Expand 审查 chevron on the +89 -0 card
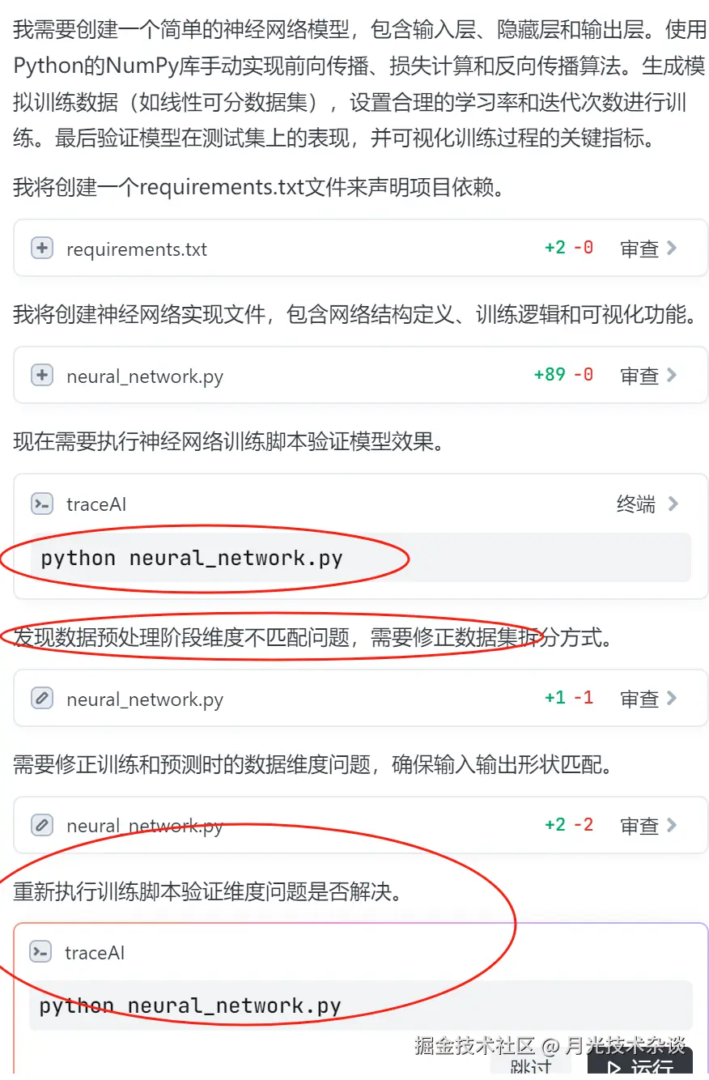This screenshot has height=1080, width=709. [671, 375]
